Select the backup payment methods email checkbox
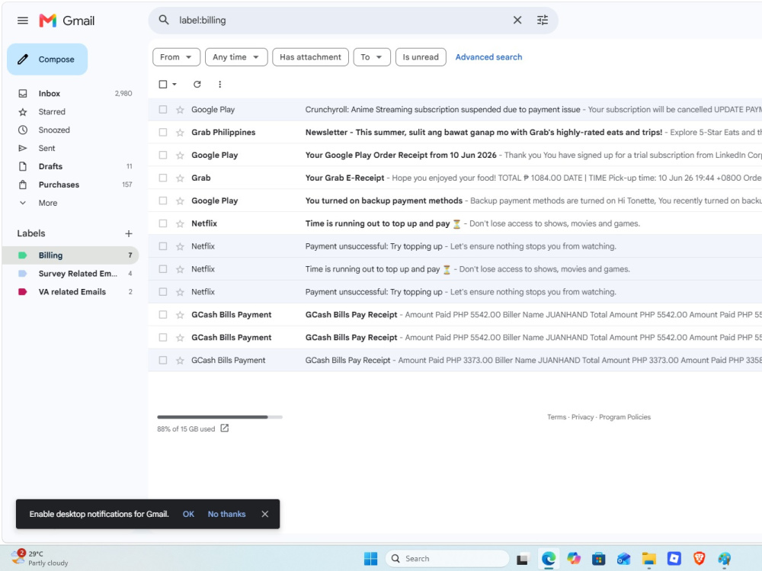This screenshot has width=762, height=571. click(x=163, y=200)
